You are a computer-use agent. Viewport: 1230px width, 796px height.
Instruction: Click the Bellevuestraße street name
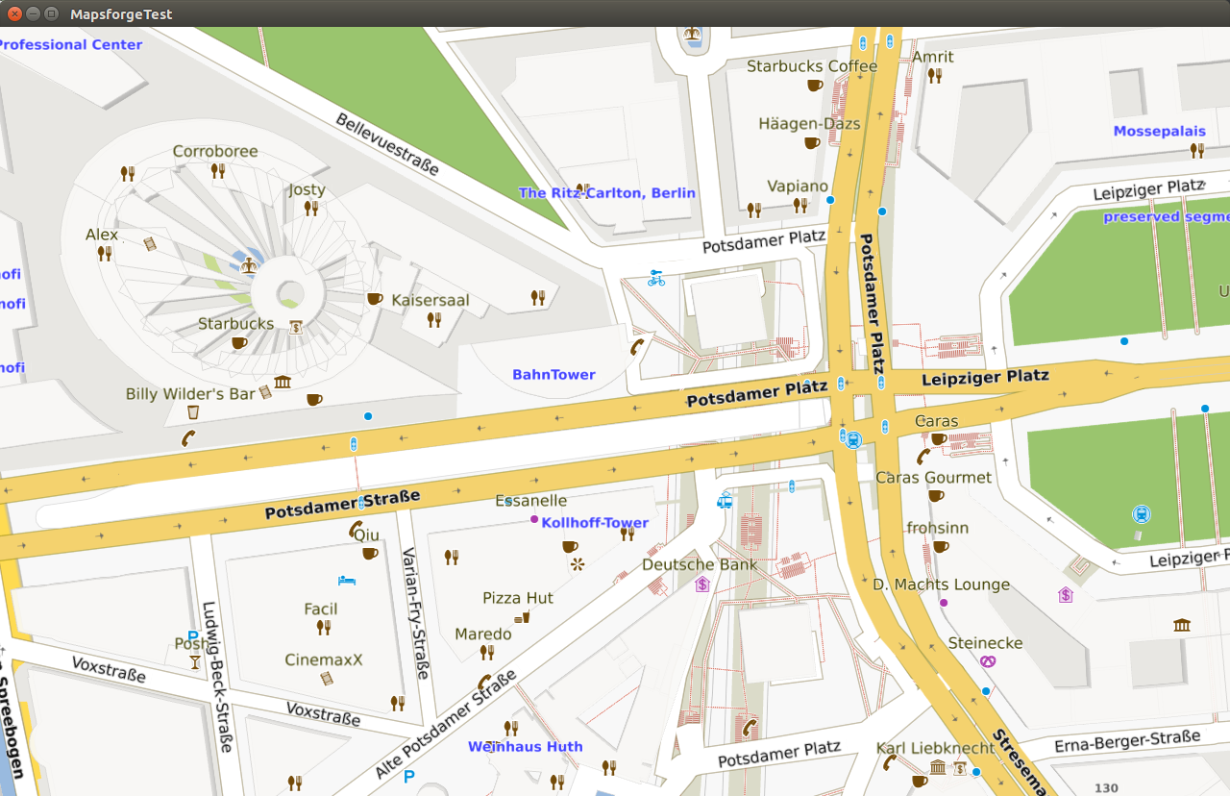point(387,144)
